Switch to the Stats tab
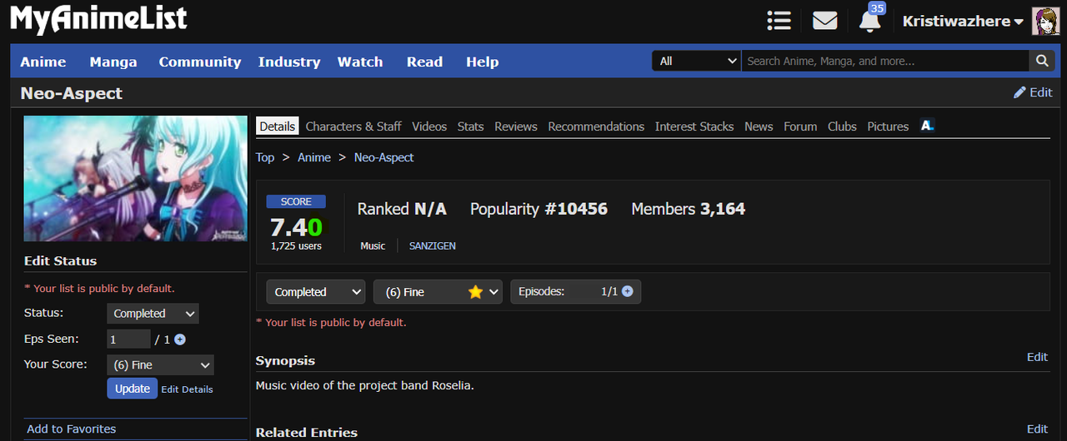Image resolution: width=1067 pixels, height=441 pixels. 470,126
